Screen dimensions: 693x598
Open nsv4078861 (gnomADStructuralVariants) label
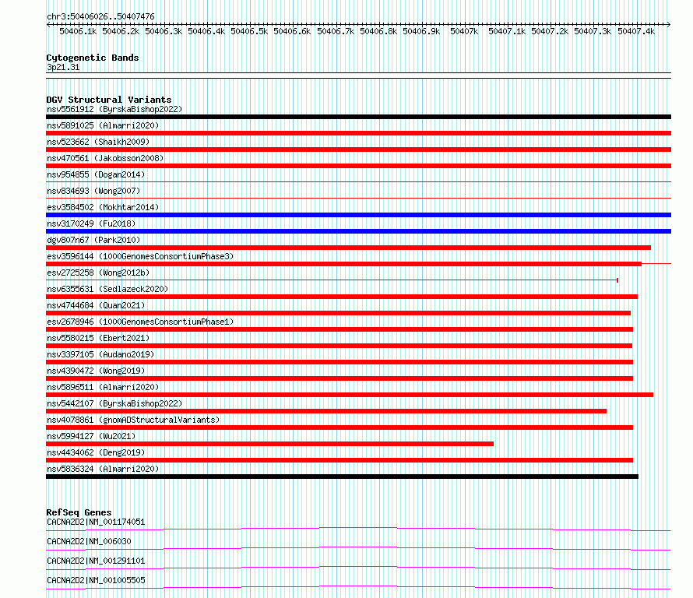(133, 420)
